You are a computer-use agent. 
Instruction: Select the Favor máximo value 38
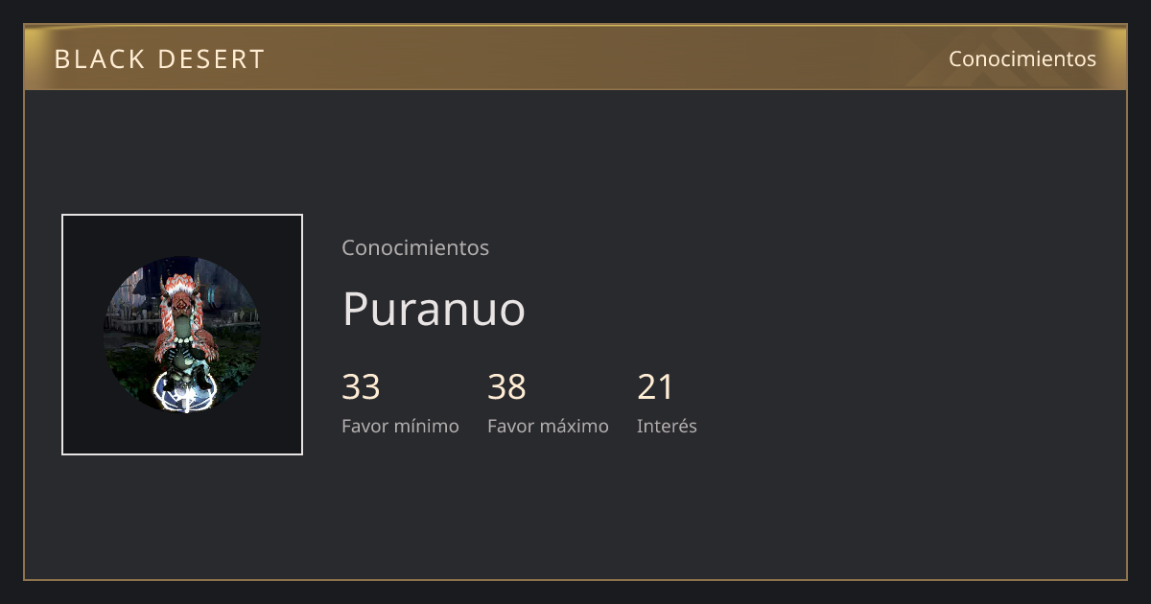(506, 387)
